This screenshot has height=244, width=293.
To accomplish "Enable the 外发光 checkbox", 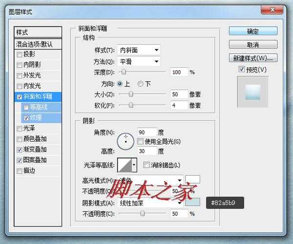I will [x=20, y=76].
